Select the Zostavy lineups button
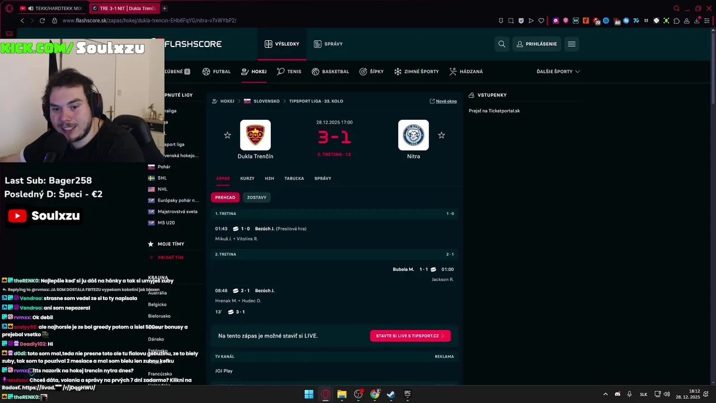Viewport: 716px width, 403px height. [x=257, y=197]
